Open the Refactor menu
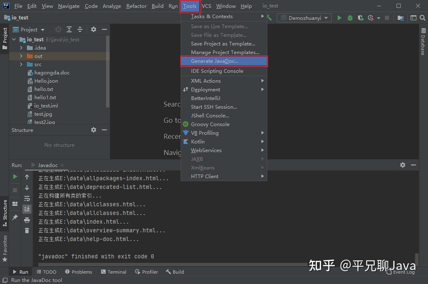This screenshot has height=284, width=428. [x=136, y=6]
